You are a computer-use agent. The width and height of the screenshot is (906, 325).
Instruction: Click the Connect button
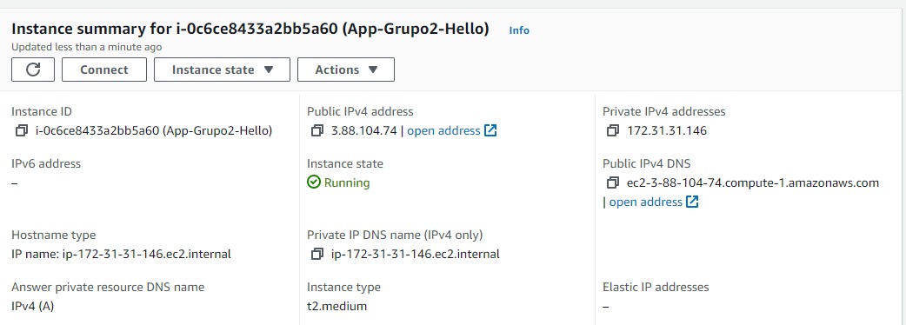pos(104,70)
